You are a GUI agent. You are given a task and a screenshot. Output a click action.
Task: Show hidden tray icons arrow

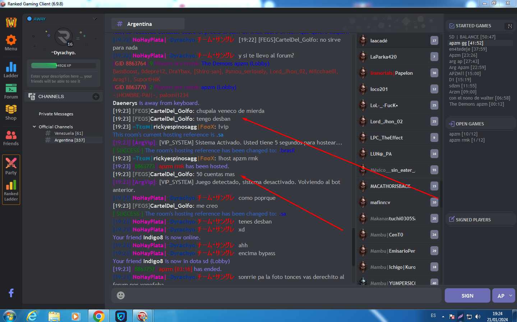(443, 317)
